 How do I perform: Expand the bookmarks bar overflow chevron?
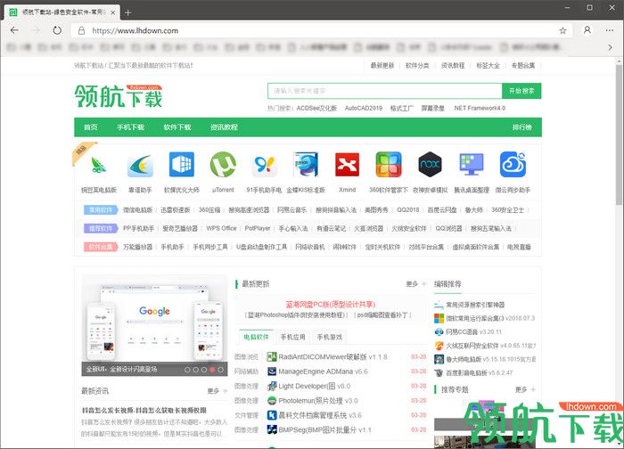pyautogui.click(x=610, y=47)
